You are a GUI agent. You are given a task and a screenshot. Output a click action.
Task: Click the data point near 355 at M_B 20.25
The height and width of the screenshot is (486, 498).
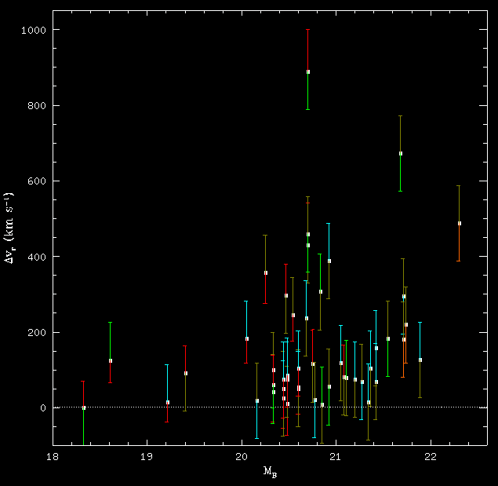point(266,273)
